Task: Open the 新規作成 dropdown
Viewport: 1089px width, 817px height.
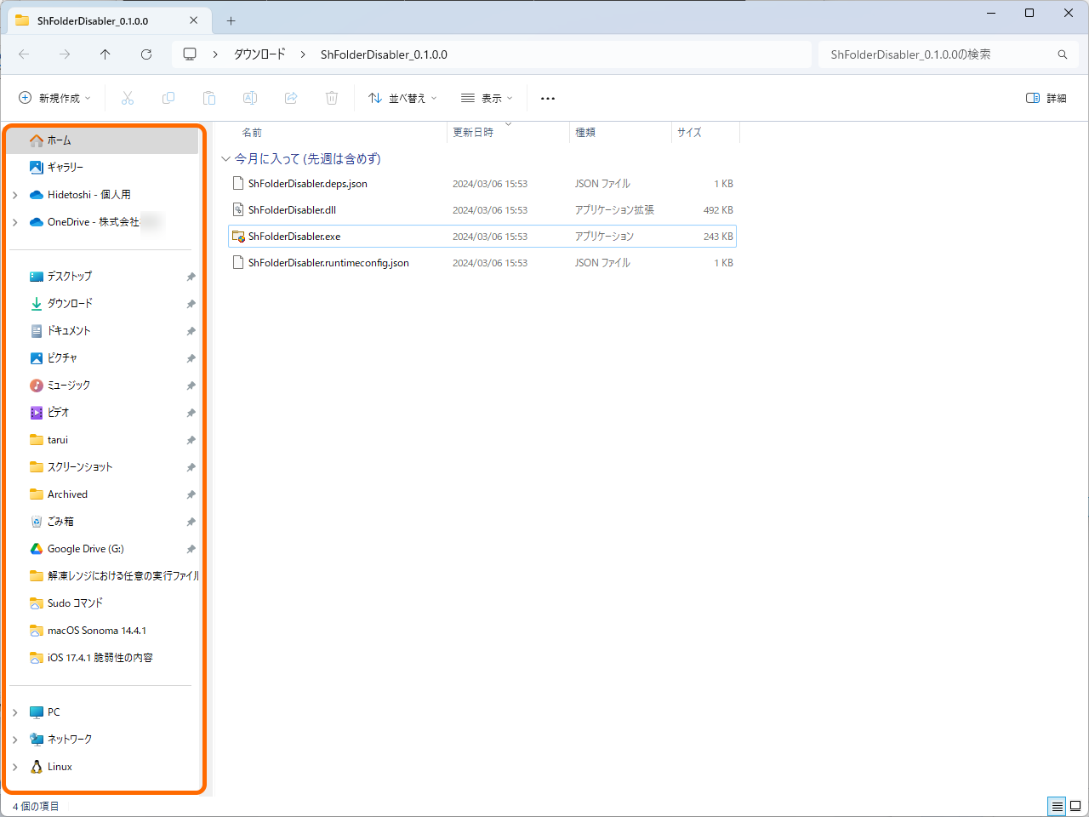Action: point(54,99)
